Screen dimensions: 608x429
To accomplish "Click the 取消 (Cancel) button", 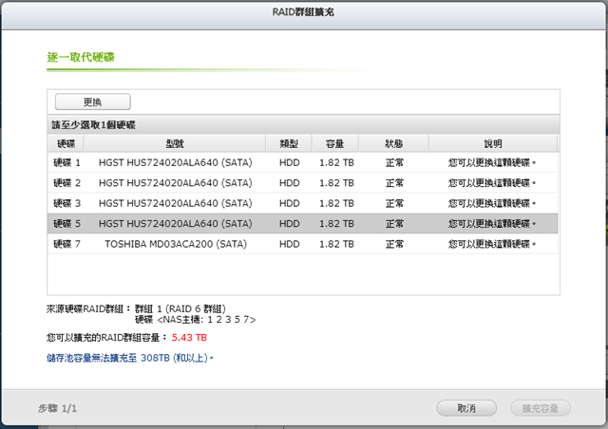I will click(x=466, y=408).
